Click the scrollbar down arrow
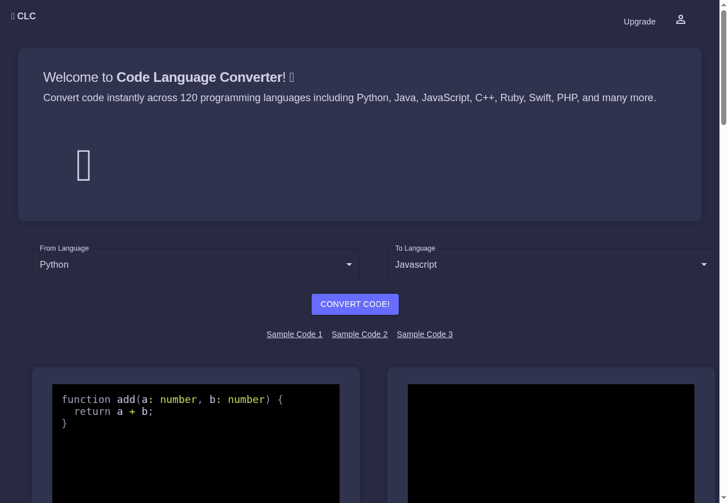The image size is (728, 503). click(723, 498)
